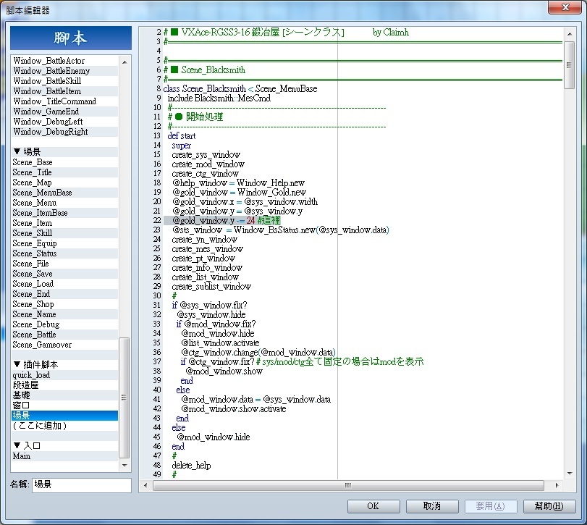Close the script editor window

[565, 7]
